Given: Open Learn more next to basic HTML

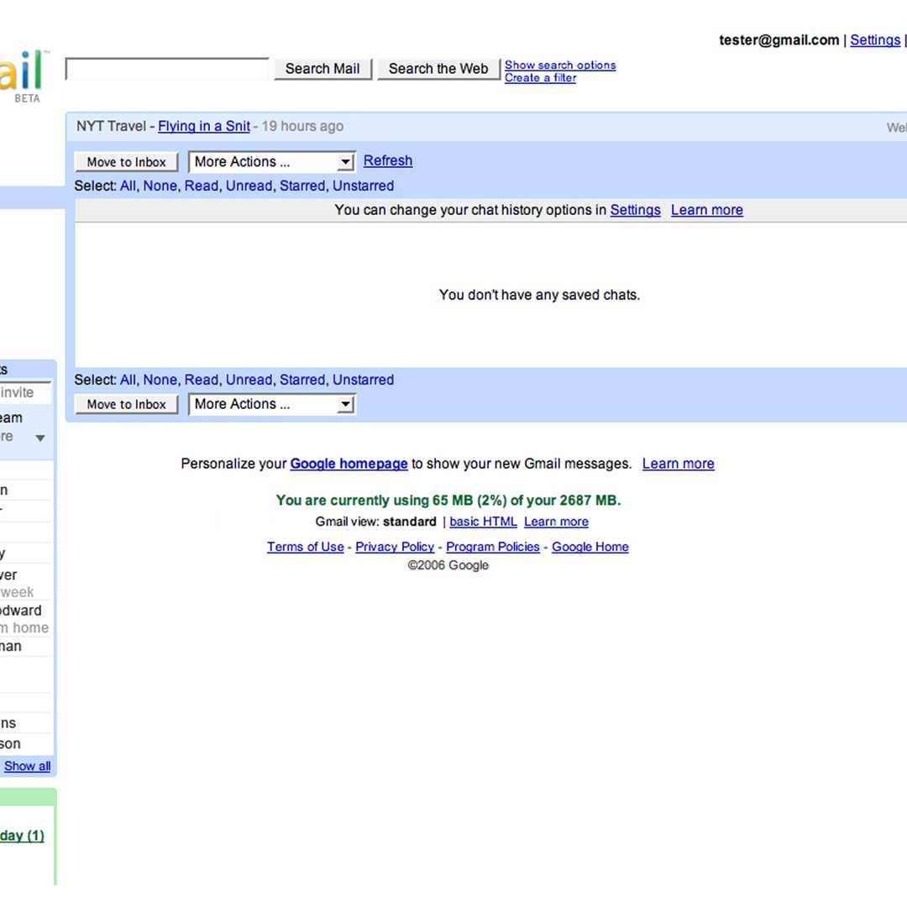Looking at the screenshot, I should point(556,522).
